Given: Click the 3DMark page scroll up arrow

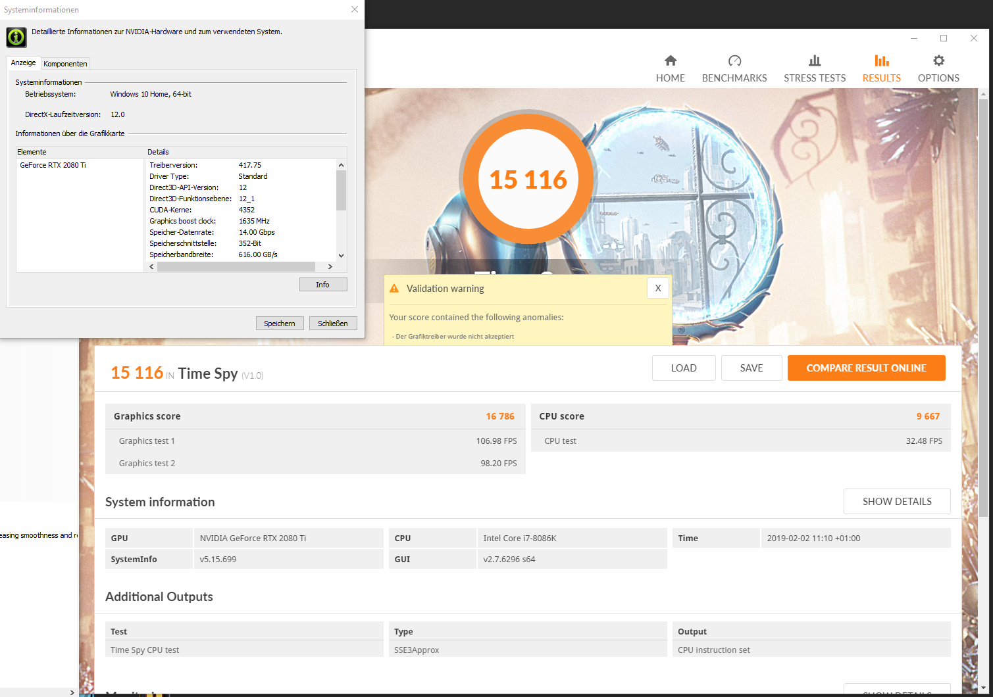Looking at the screenshot, I should (x=983, y=93).
